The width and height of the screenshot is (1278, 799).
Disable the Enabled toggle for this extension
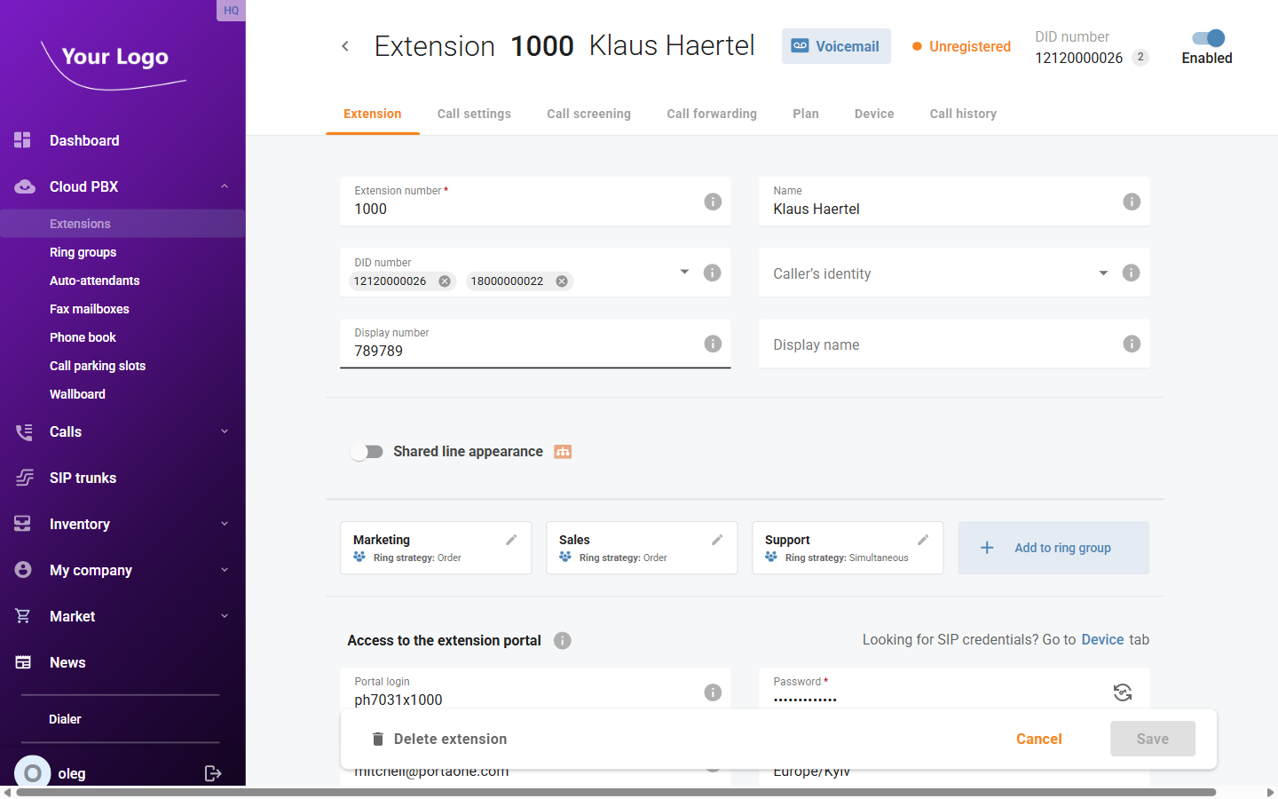click(x=1206, y=38)
